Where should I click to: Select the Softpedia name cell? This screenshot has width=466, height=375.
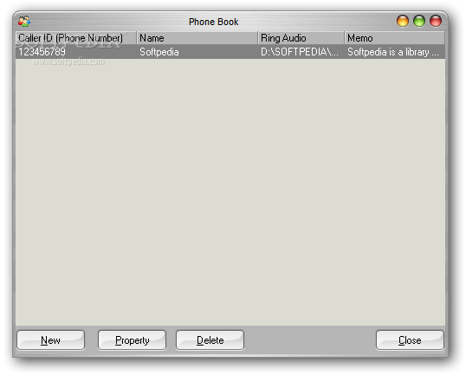click(x=159, y=52)
